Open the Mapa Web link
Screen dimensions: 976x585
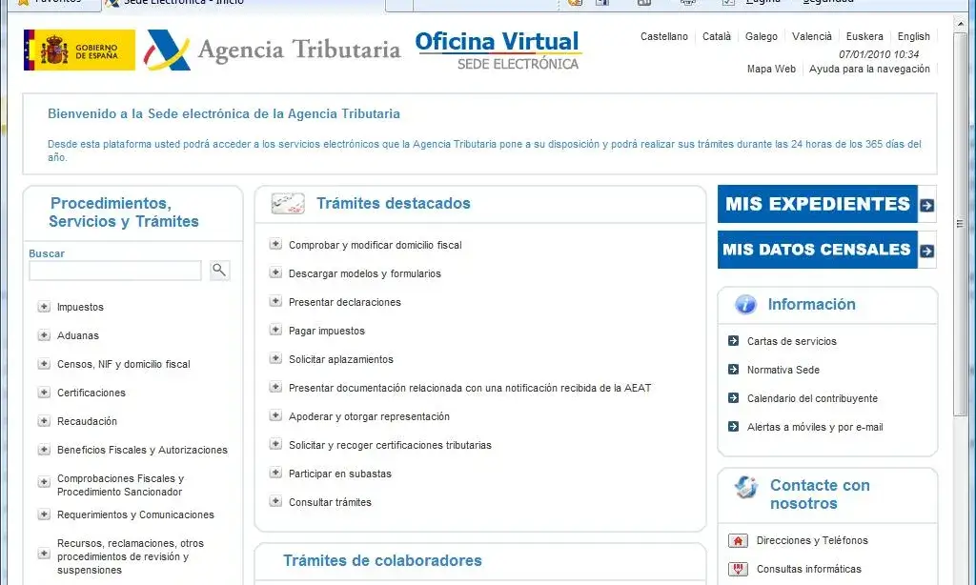coord(771,70)
